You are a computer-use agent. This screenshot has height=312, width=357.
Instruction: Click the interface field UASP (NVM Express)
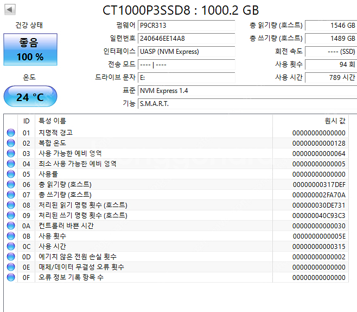pos(187,52)
